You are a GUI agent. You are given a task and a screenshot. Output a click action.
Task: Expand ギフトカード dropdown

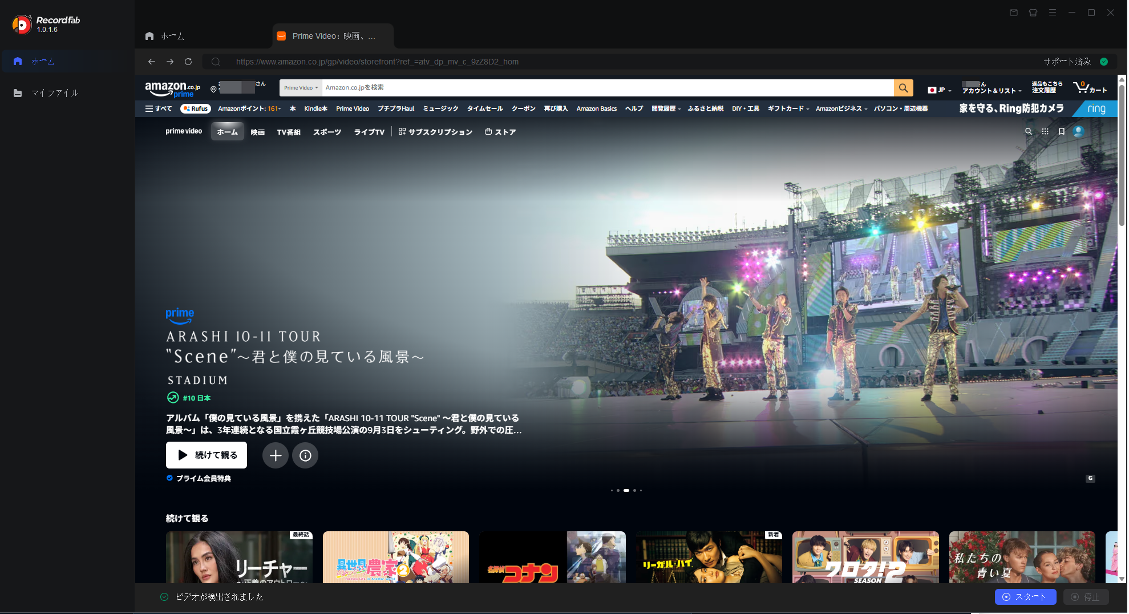coord(788,108)
